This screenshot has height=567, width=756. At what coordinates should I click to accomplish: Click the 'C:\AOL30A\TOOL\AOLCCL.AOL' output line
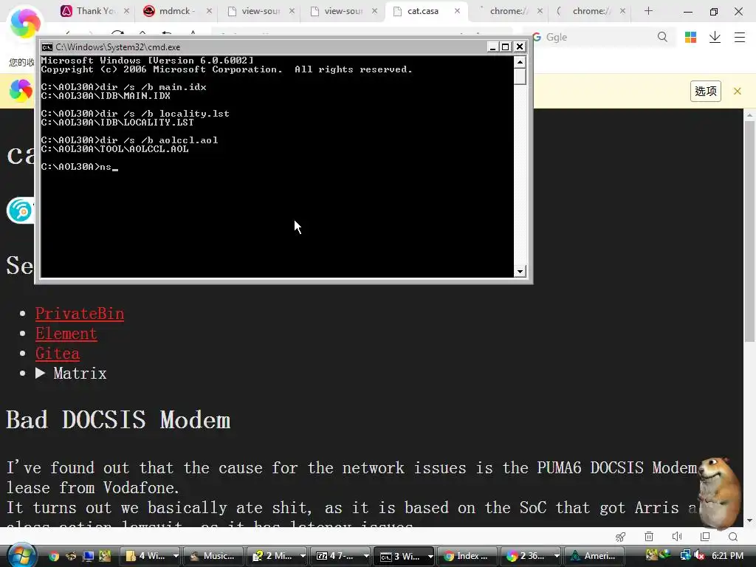point(114,149)
